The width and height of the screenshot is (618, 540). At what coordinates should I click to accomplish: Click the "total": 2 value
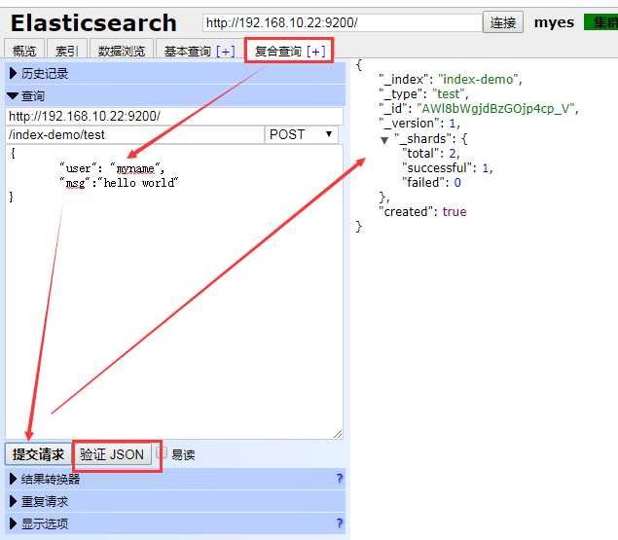[453, 154]
